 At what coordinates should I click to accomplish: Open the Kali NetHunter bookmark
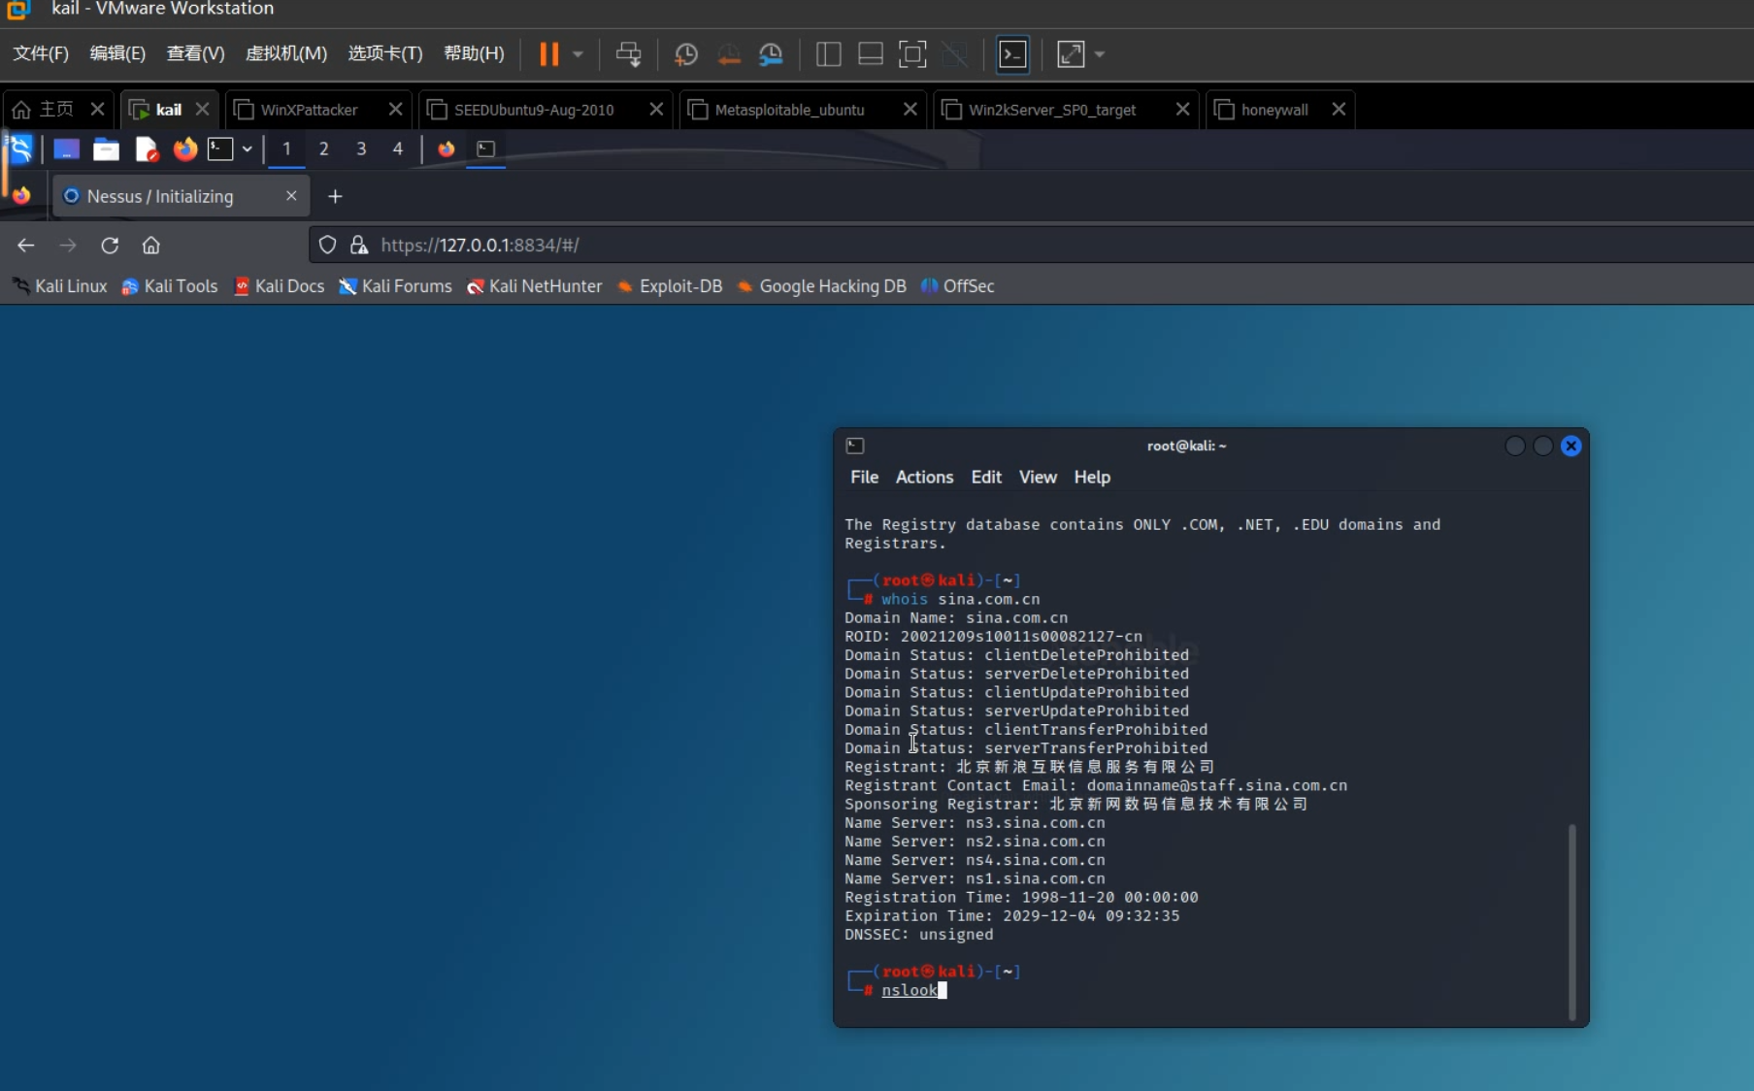click(x=534, y=286)
